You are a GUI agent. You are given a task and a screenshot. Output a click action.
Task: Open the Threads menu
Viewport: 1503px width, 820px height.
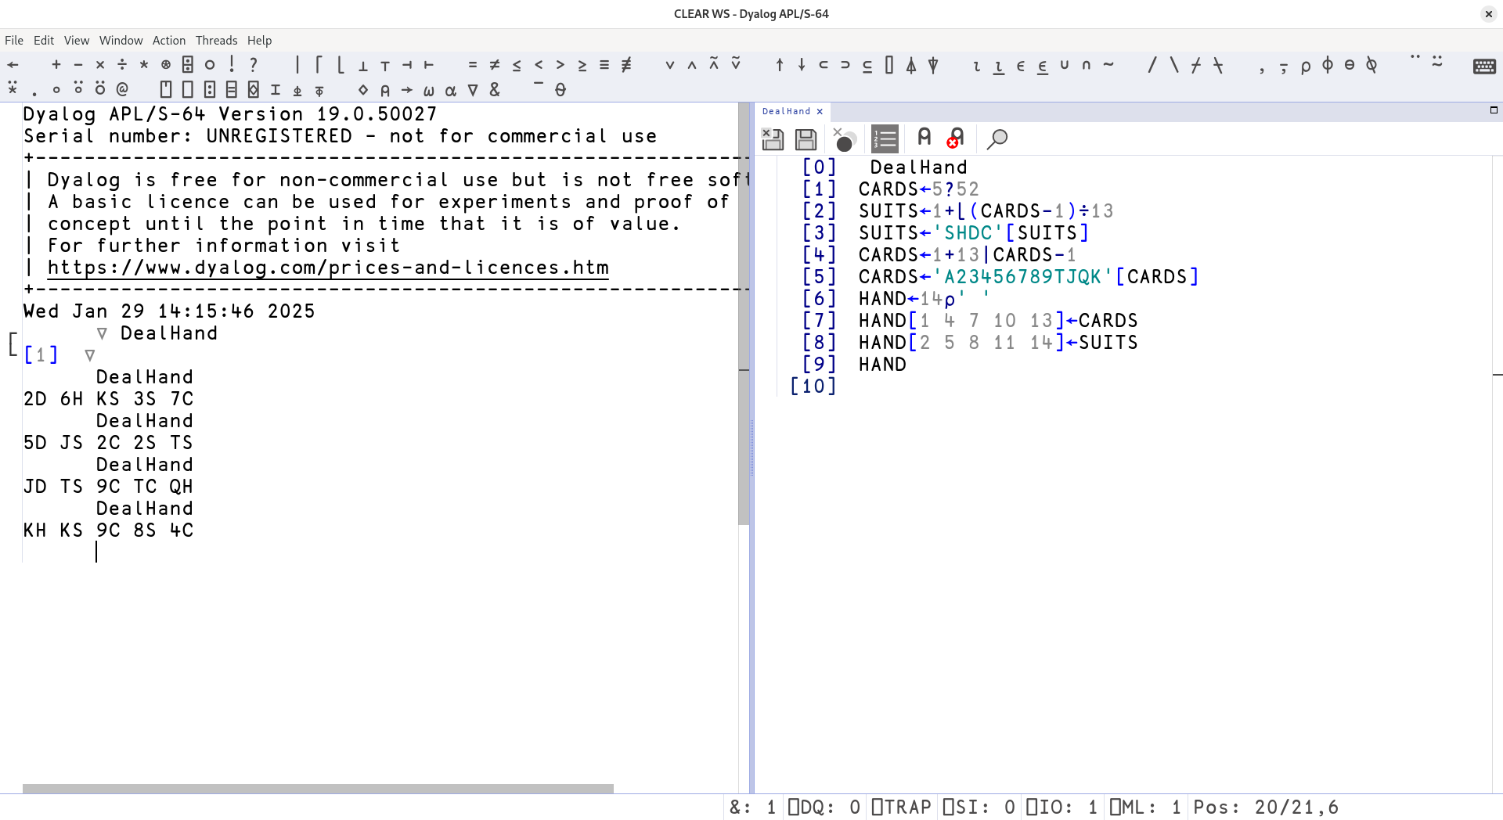pyautogui.click(x=217, y=40)
